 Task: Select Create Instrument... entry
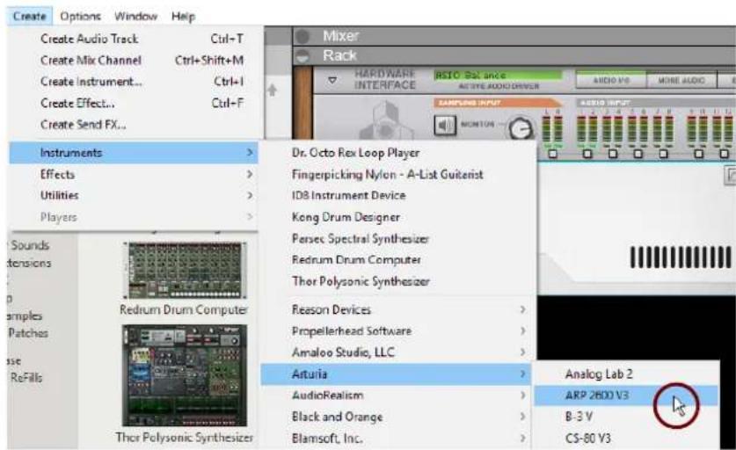[134, 82]
